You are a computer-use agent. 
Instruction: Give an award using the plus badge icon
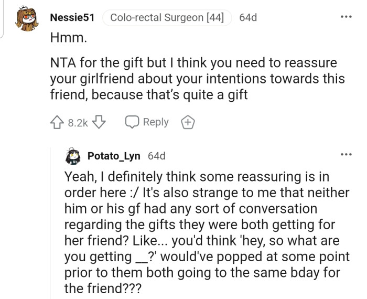pos(188,122)
